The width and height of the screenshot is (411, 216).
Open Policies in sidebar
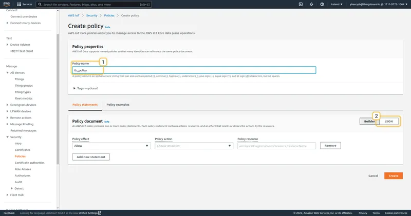click(x=20, y=156)
